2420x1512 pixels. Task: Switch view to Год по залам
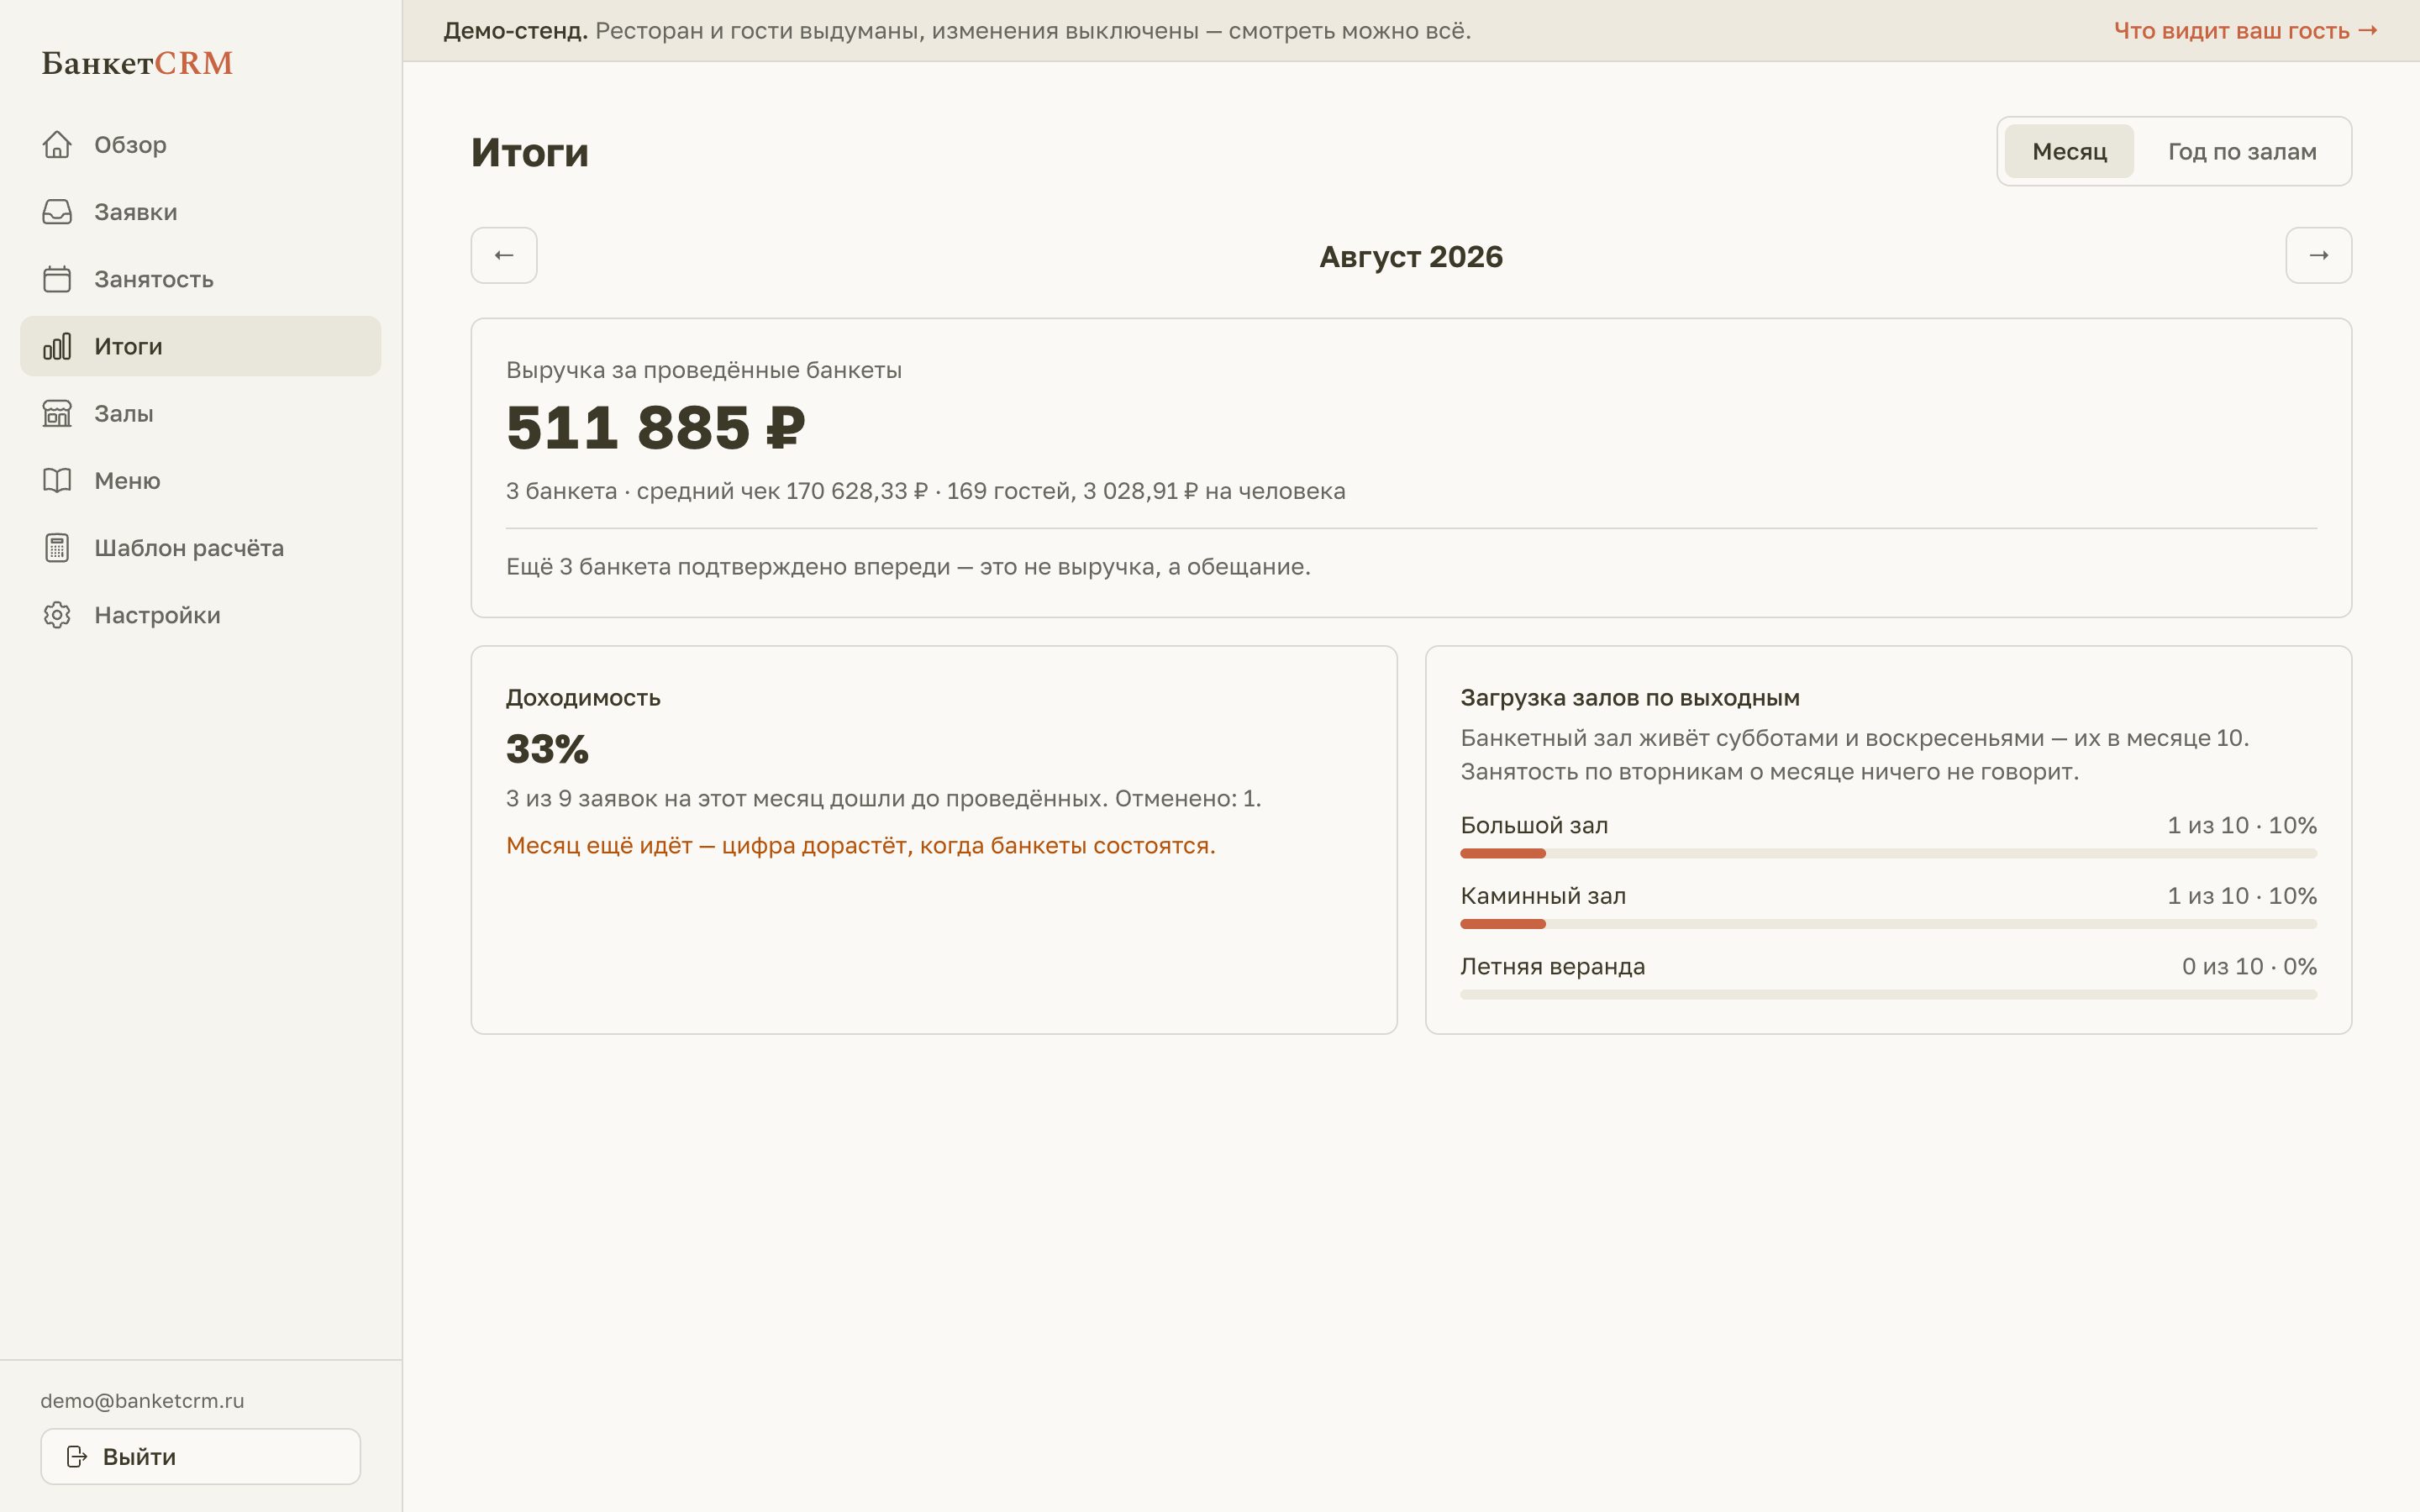click(2242, 151)
